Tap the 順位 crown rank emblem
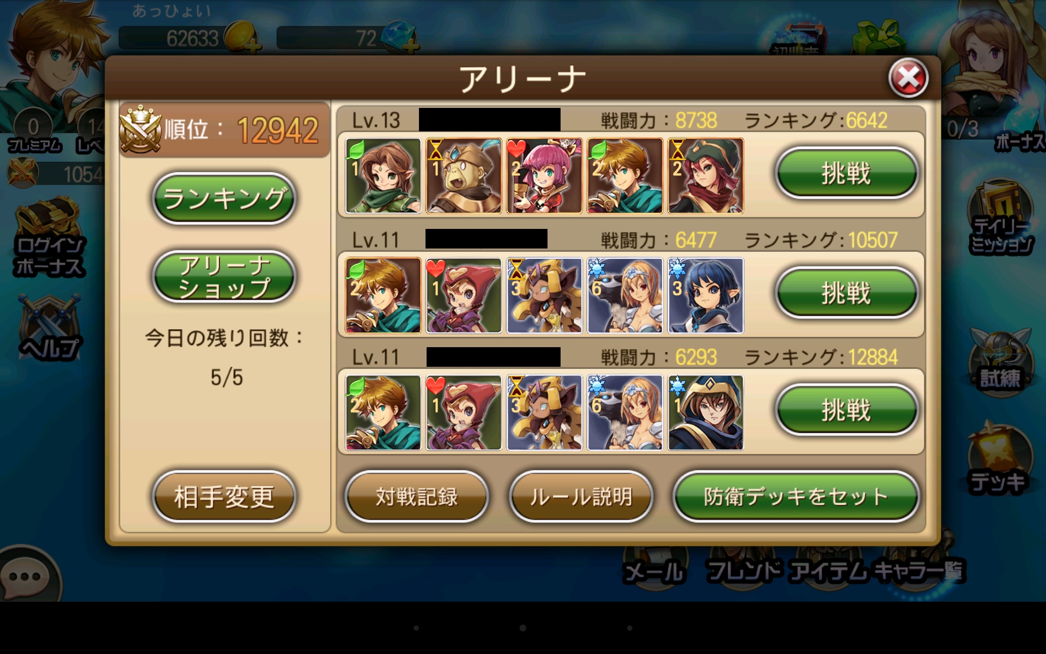This screenshot has height=654, width=1046. [x=140, y=129]
